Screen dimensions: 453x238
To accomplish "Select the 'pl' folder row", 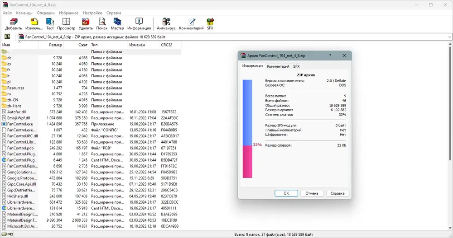I will click(92, 82).
